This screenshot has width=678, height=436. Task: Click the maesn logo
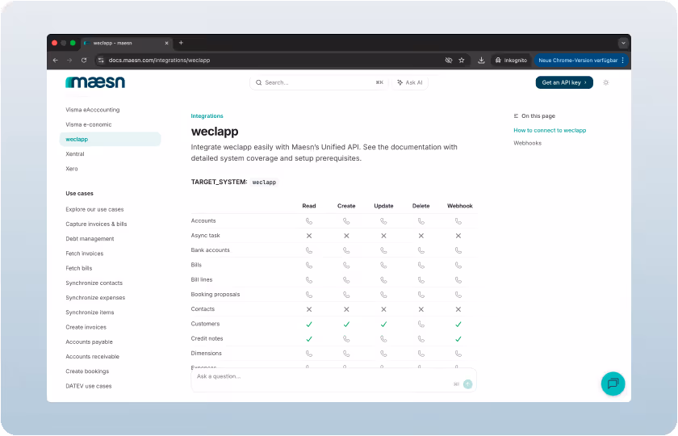pyautogui.click(x=95, y=82)
